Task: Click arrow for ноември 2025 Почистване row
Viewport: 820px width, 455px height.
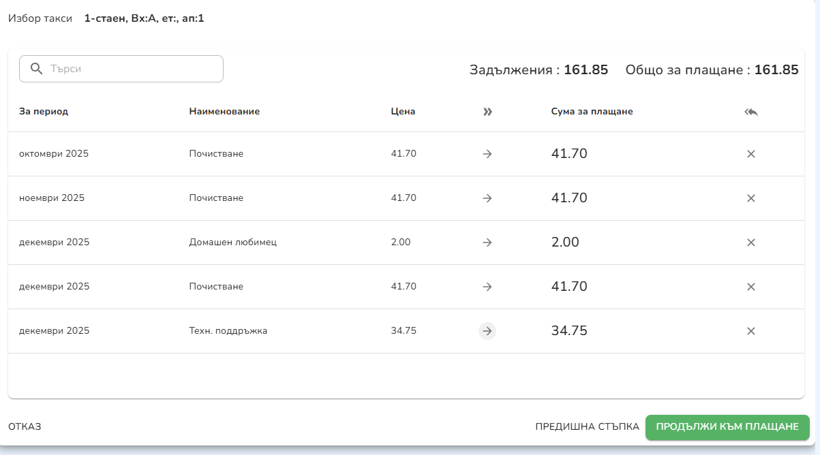Action: click(x=487, y=198)
